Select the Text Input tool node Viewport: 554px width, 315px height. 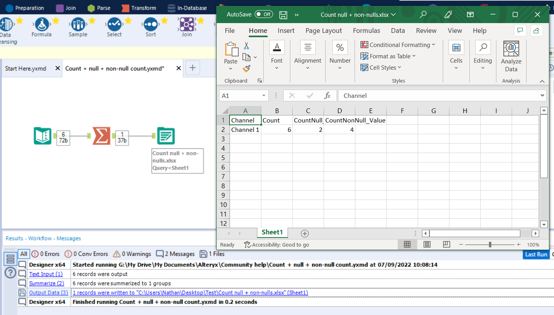click(42, 136)
